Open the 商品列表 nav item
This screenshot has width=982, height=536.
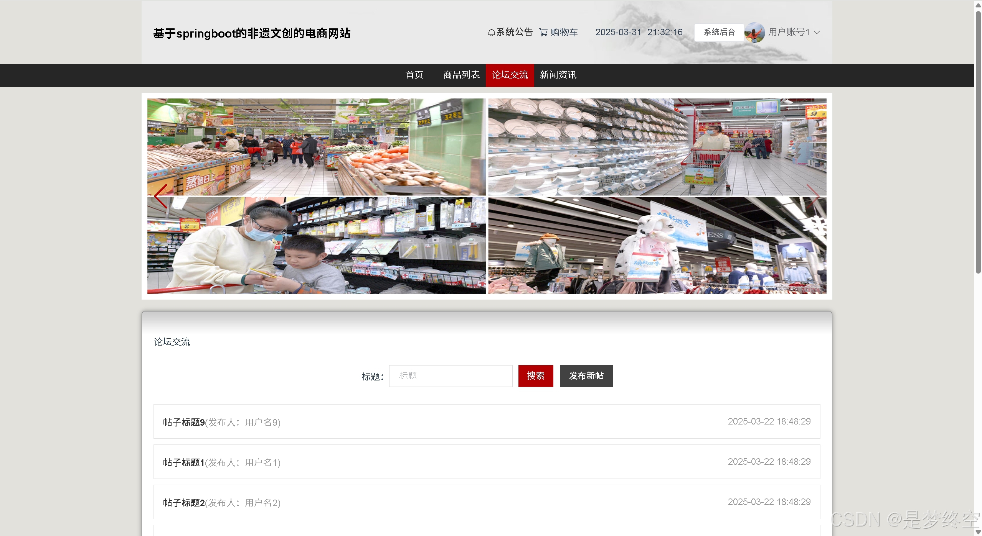(461, 75)
